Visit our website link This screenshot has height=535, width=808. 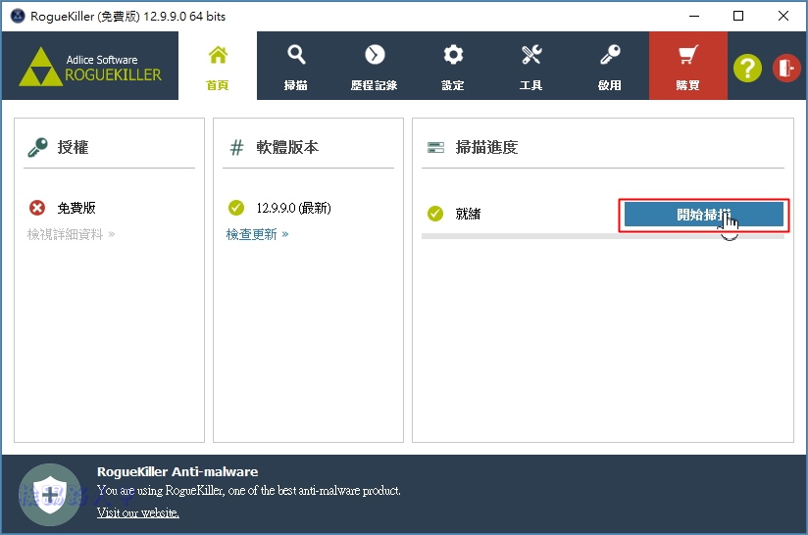(138, 512)
